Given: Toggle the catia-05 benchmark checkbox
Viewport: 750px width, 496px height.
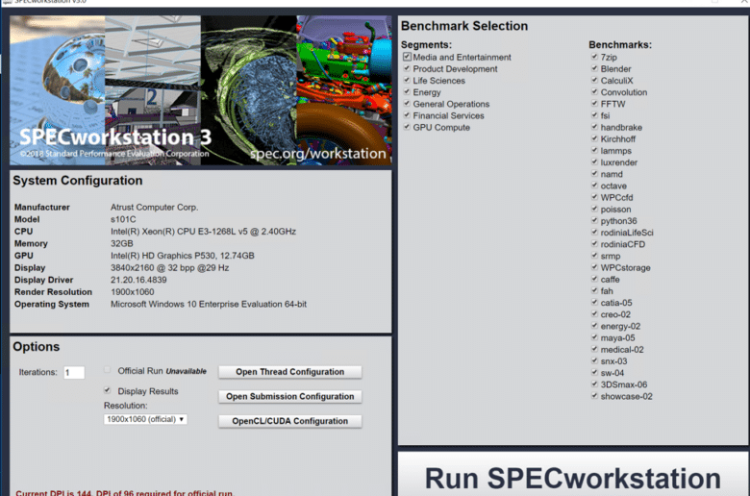Looking at the screenshot, I should (x=594, y=302).
